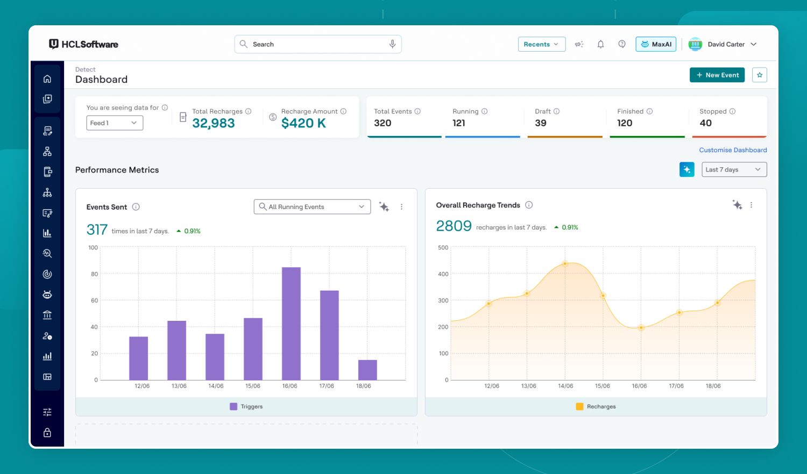Image resolution: width=807 pixels, height=474 pixels.
Task: Select the Total Events 320 stat card
Action: 405,117
